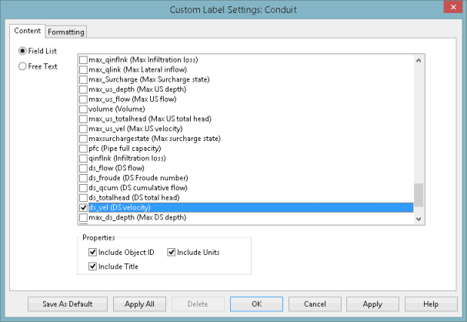Enable the ds_flow (DS flow) field
This screenshot has width=467, height=322.
[x=84, y=168]
